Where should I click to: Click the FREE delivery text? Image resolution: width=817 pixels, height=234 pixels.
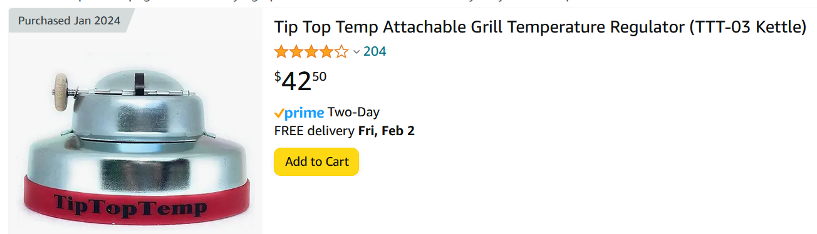click(315, 131)
